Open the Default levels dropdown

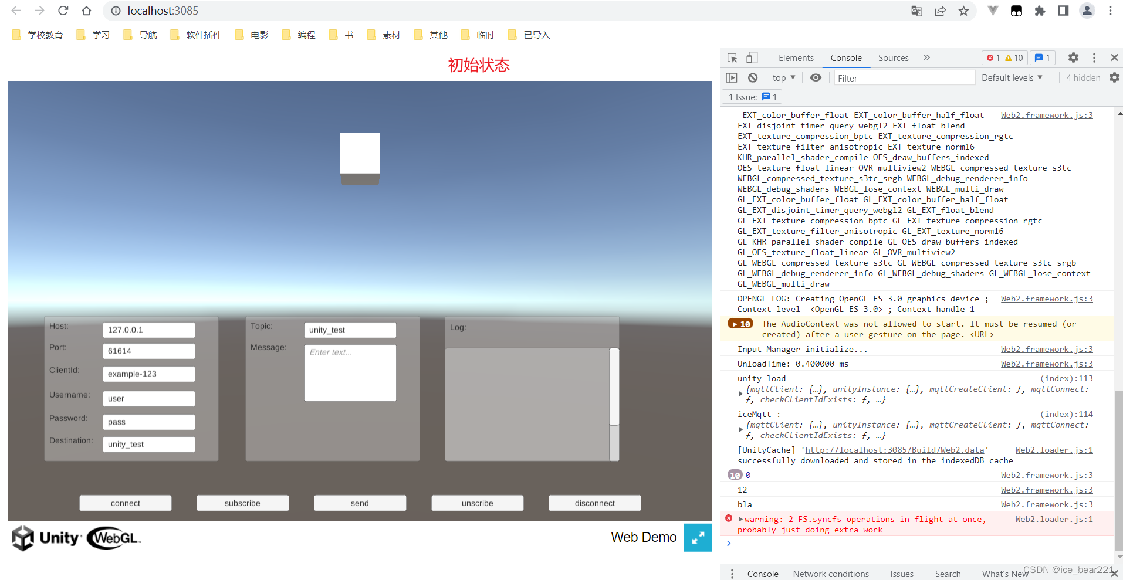1011,77
